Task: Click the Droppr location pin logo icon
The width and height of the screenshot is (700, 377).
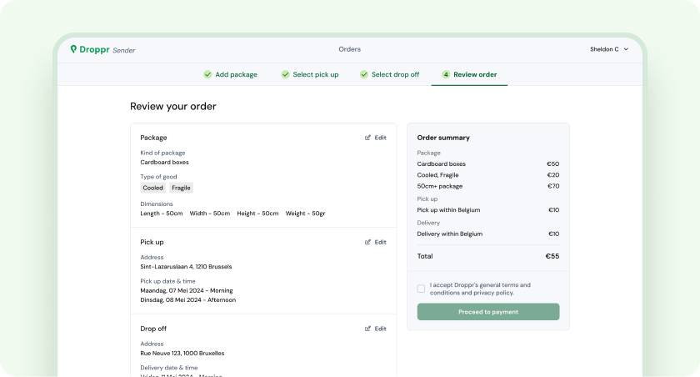Action: coord(73,49)
